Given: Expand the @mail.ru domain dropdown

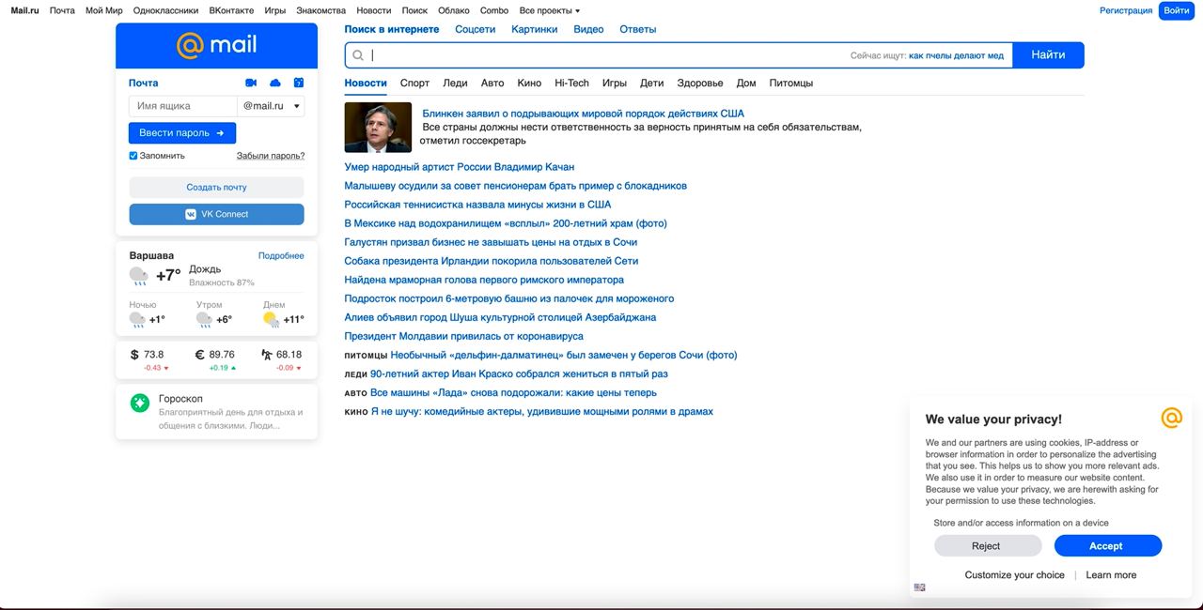Looking at the screenshot, I should tap(271, 106).
